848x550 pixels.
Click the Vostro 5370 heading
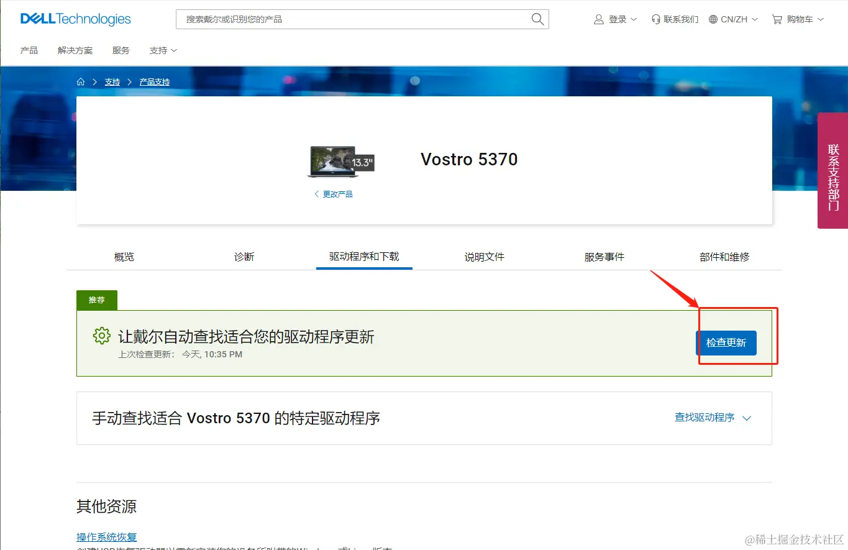coord(469,159)
